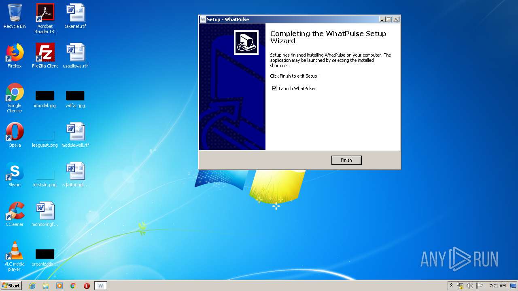Select the FileZilla Client shortcut
The image size is (518, 291).
tap(45, 56)
